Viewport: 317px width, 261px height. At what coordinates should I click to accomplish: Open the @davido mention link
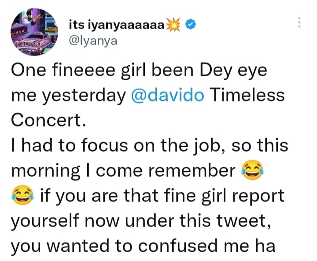167,96
